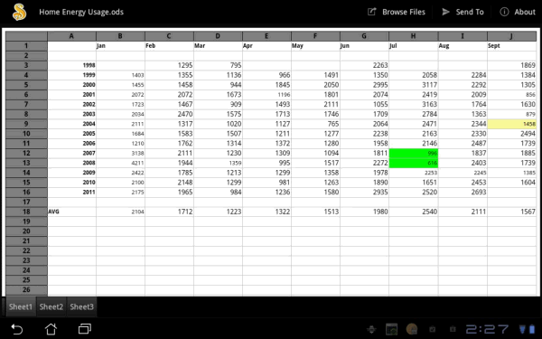Screen dimensions: 542x339
Task: Open the Send To option
Action: [463, 12]
